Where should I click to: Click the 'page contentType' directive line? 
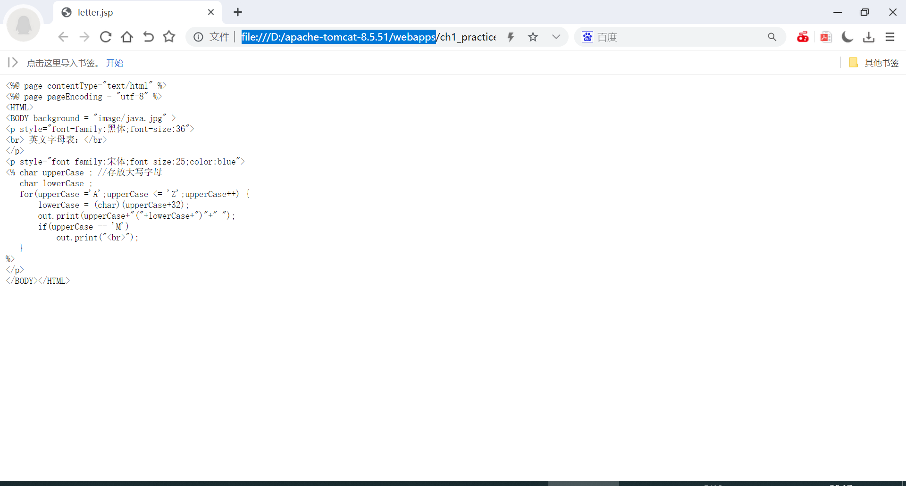point(86,86)
